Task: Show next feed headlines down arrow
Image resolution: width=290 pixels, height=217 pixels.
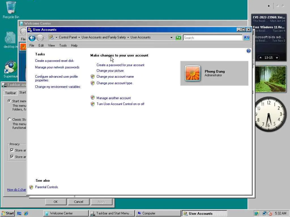Action: tap(277, 58)
